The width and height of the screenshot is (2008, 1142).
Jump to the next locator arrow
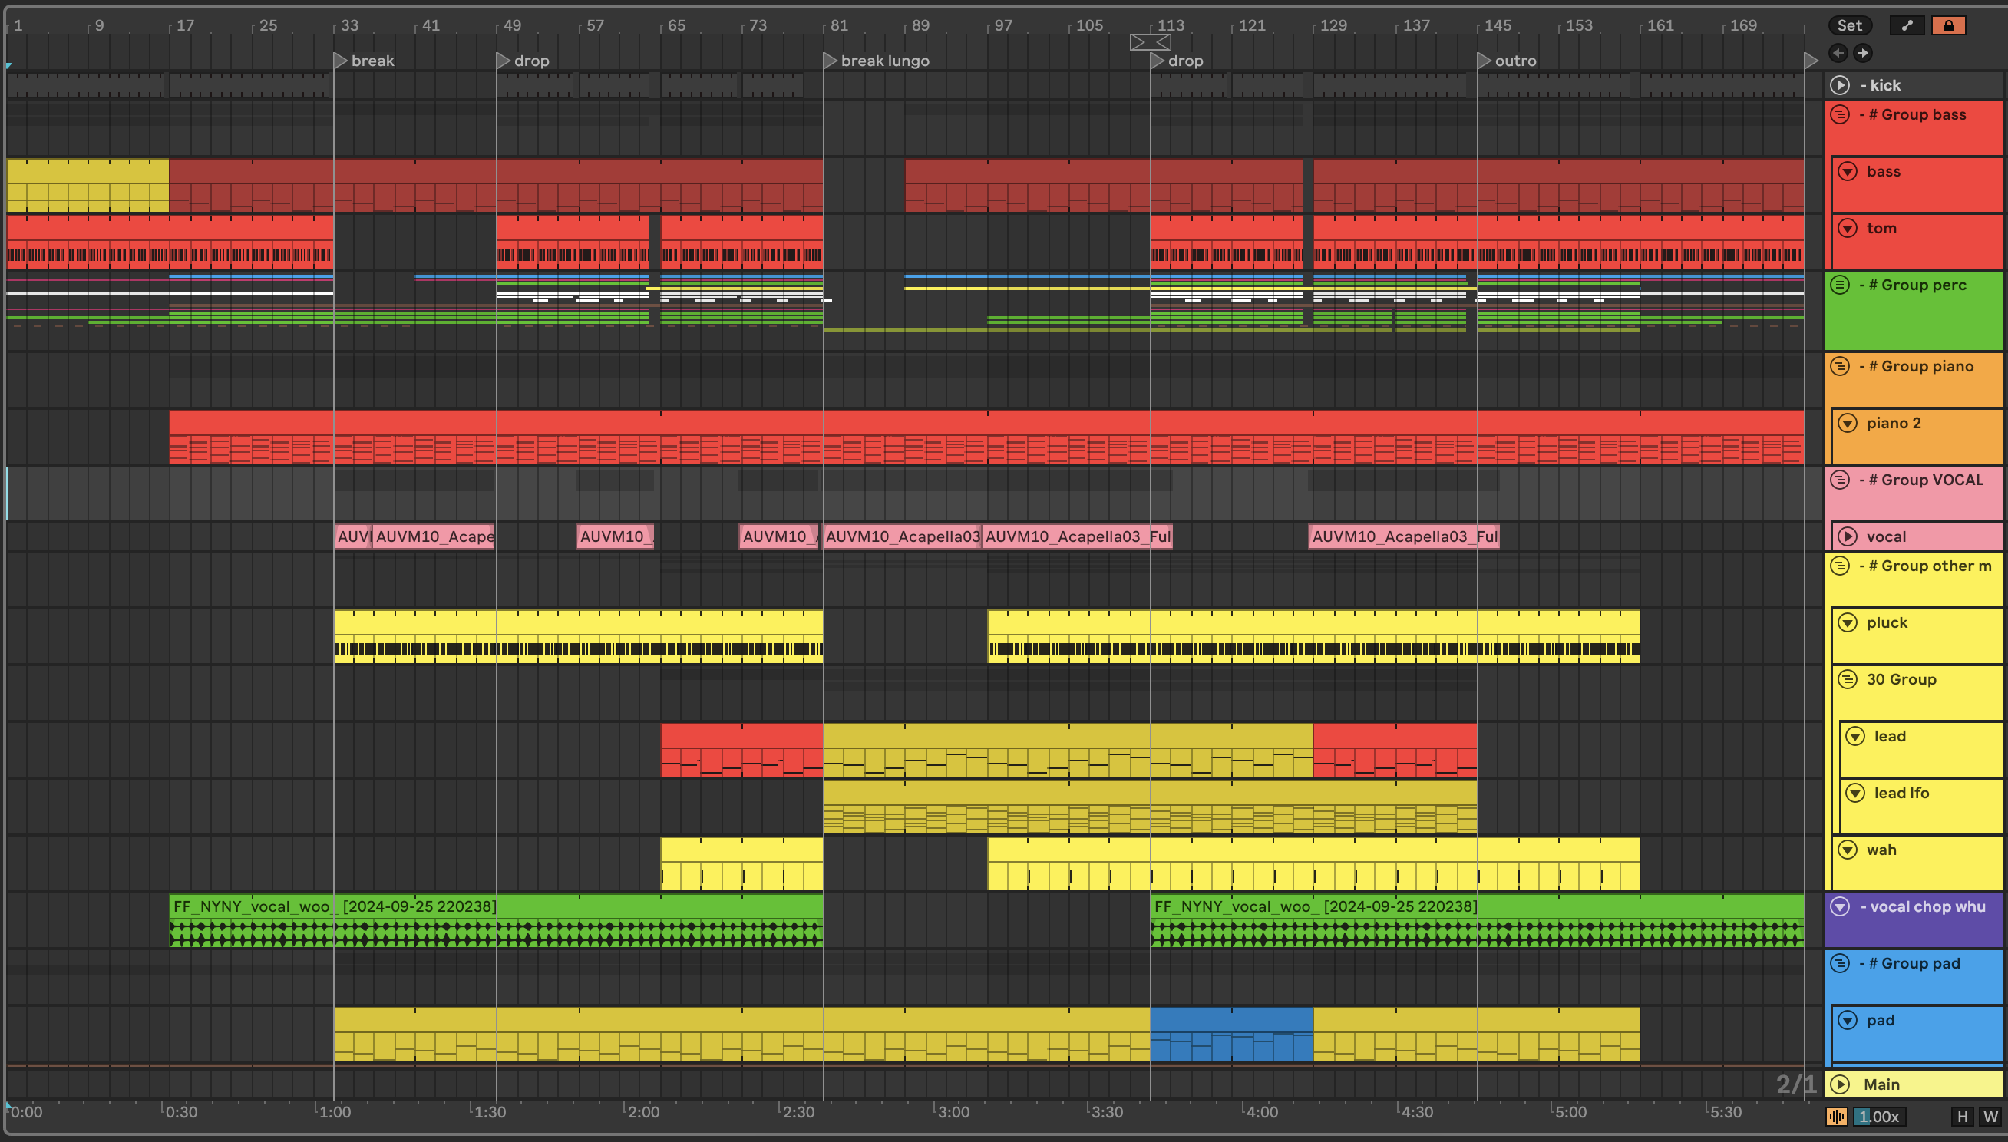pyautogui.click(x=1863, y=52)
